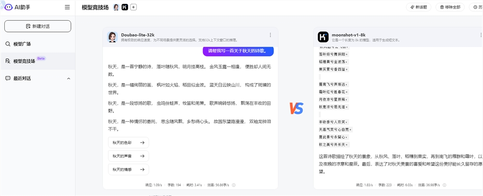Select 模型竞技场 Beta in the sidebar

pos(24,61)
